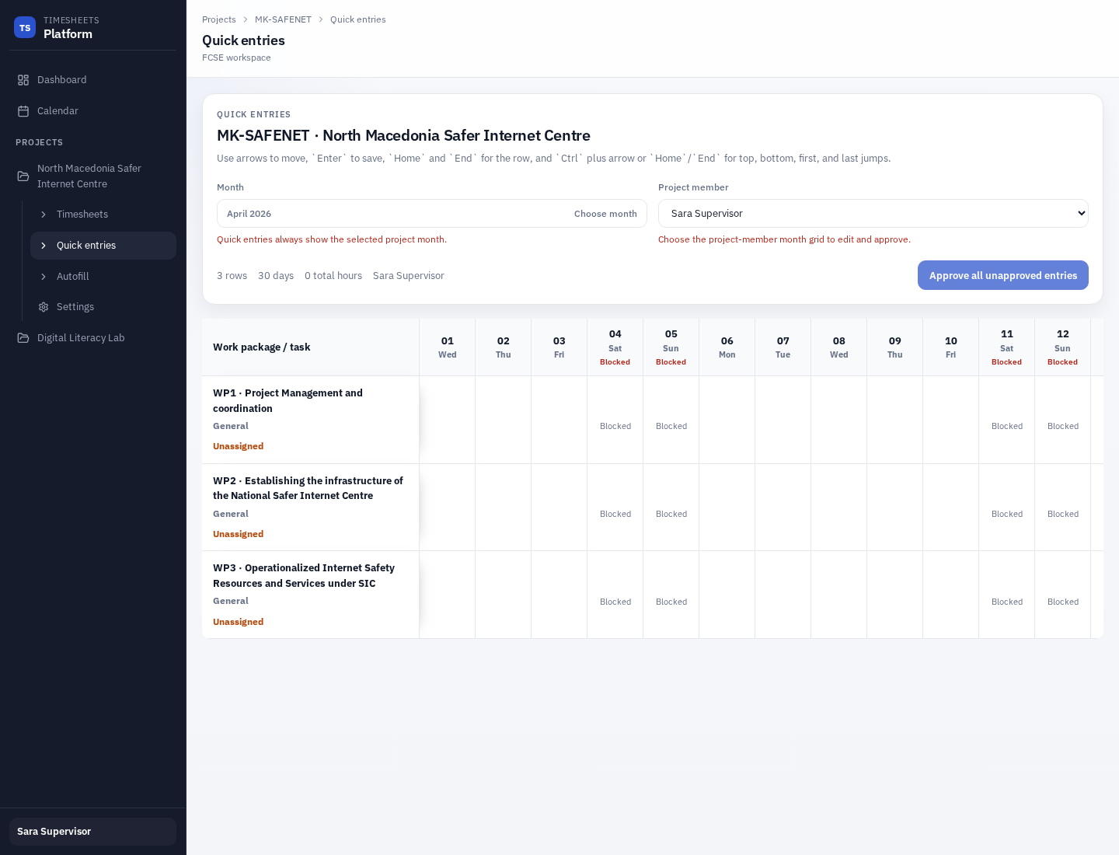
Task: Open the Projects breadcrumb link
Action: point(219,19)
